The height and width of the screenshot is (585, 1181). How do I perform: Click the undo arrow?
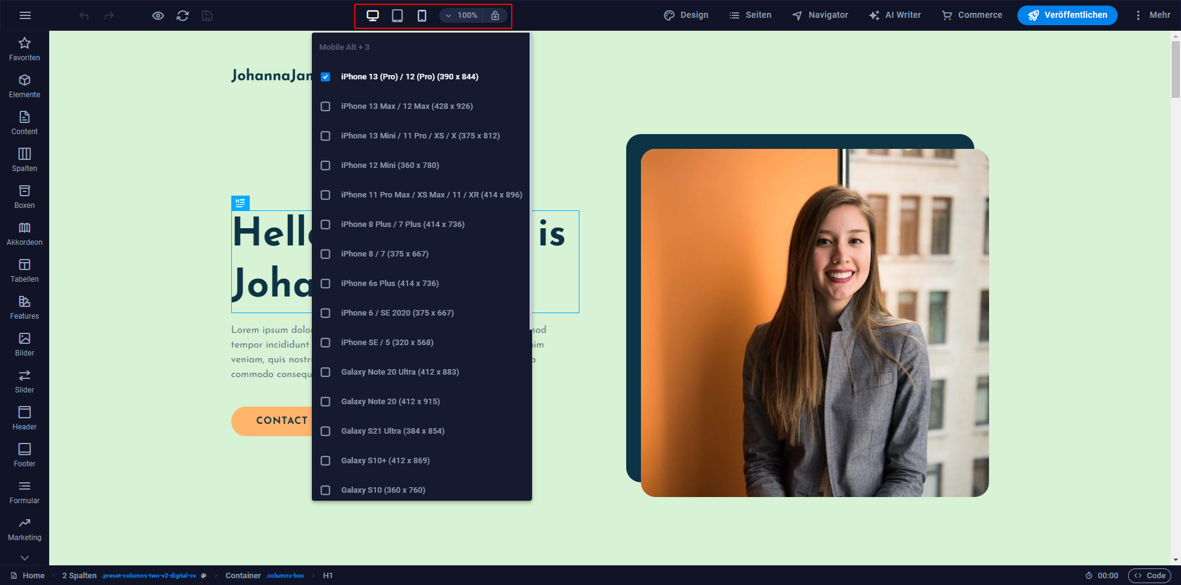click(x=84, y=15)
